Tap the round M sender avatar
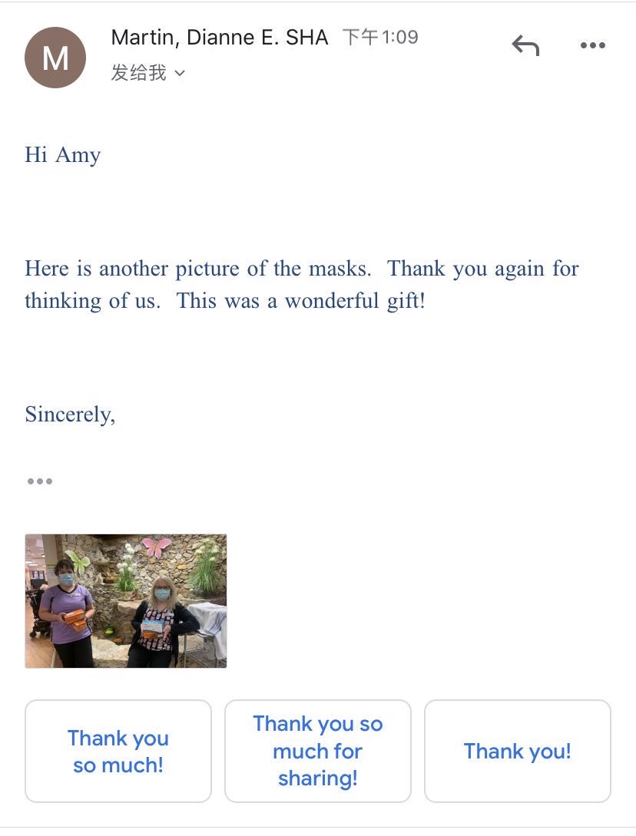This screenshot has height=836, width=636. coord(55,58)
